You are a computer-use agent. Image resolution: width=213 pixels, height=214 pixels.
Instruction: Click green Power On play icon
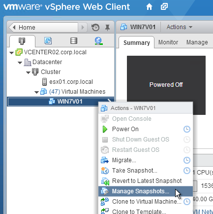pos(105,129)
